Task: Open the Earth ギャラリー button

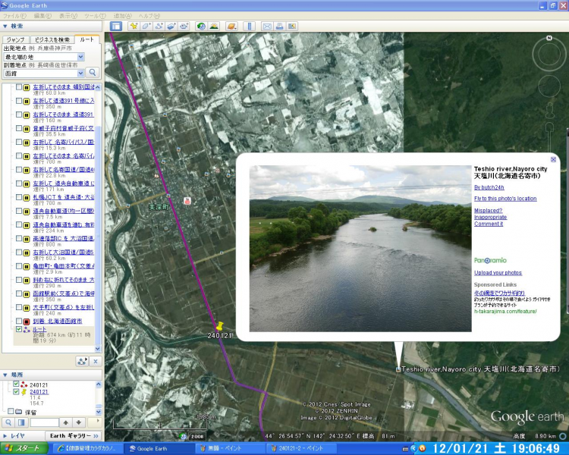Action: pyautogui.click(x=74, y=436)
